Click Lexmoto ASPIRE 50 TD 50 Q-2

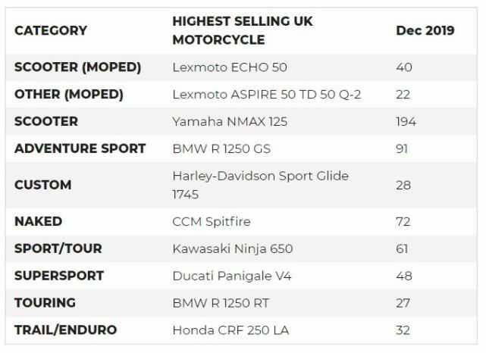267,94
